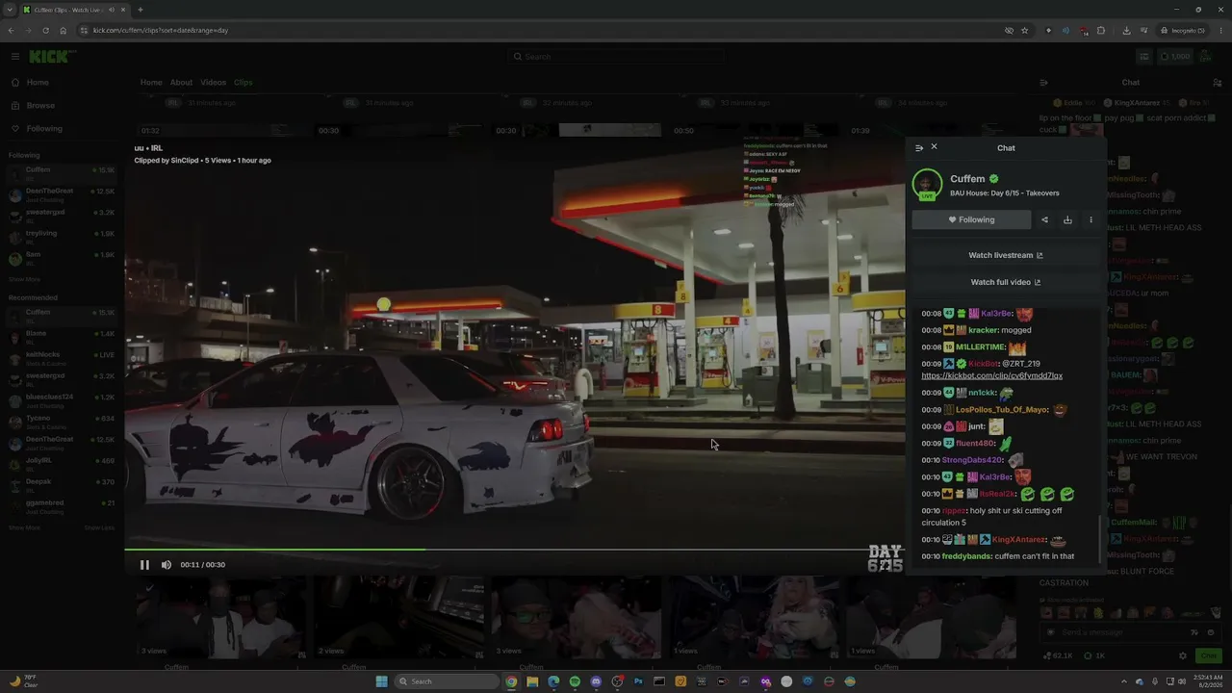
Task: Expand Show More under Following list
Action: point(24,279)
